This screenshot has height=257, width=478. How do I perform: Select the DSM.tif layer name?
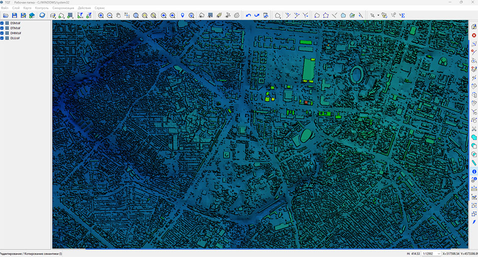click(15, 23)
